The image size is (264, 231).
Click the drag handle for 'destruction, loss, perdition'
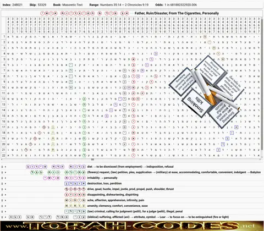[2, 184]
